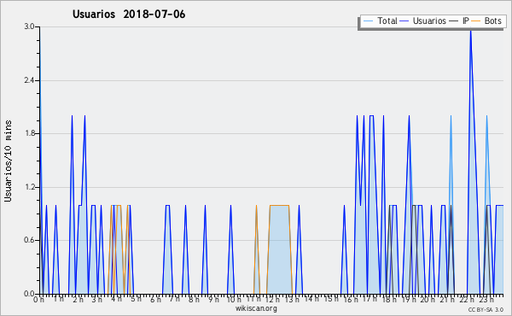The height and width of the screenshot is (316, 512).
Task: Click the dark blue Usuarios legend line
Action: click(x=404, y=21)
